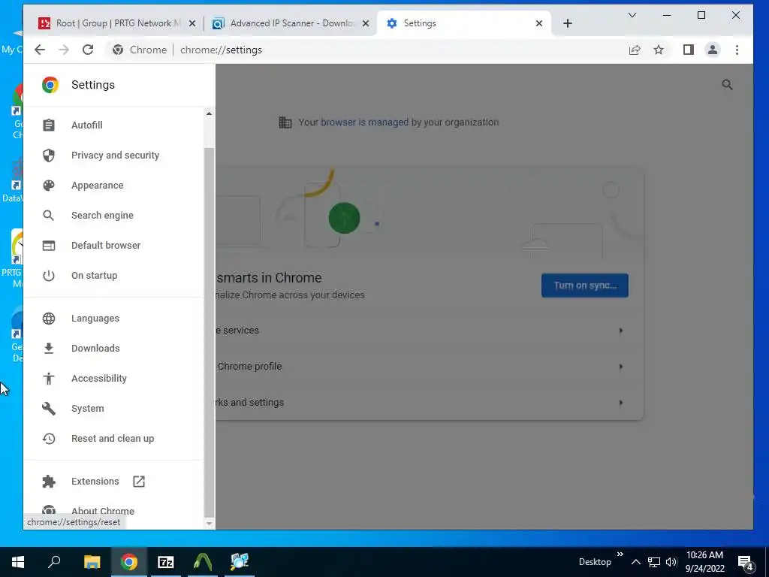Click Turn on sync button
Screen dimensions: 769x577
click(584, 285)
